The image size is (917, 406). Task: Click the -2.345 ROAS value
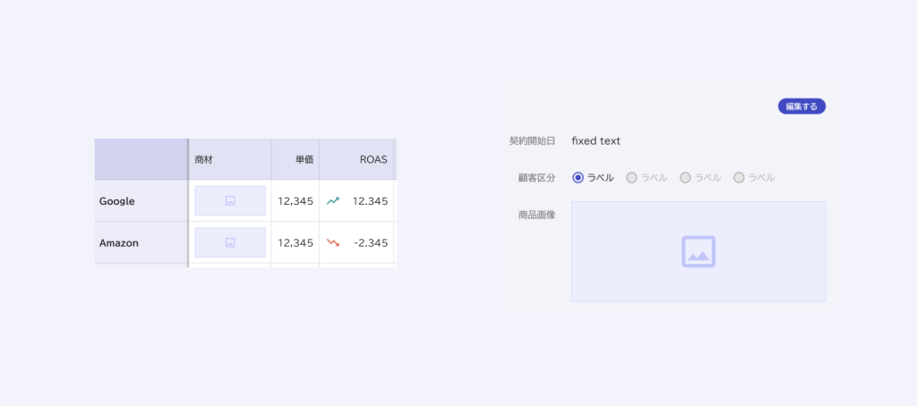(370, 242)
